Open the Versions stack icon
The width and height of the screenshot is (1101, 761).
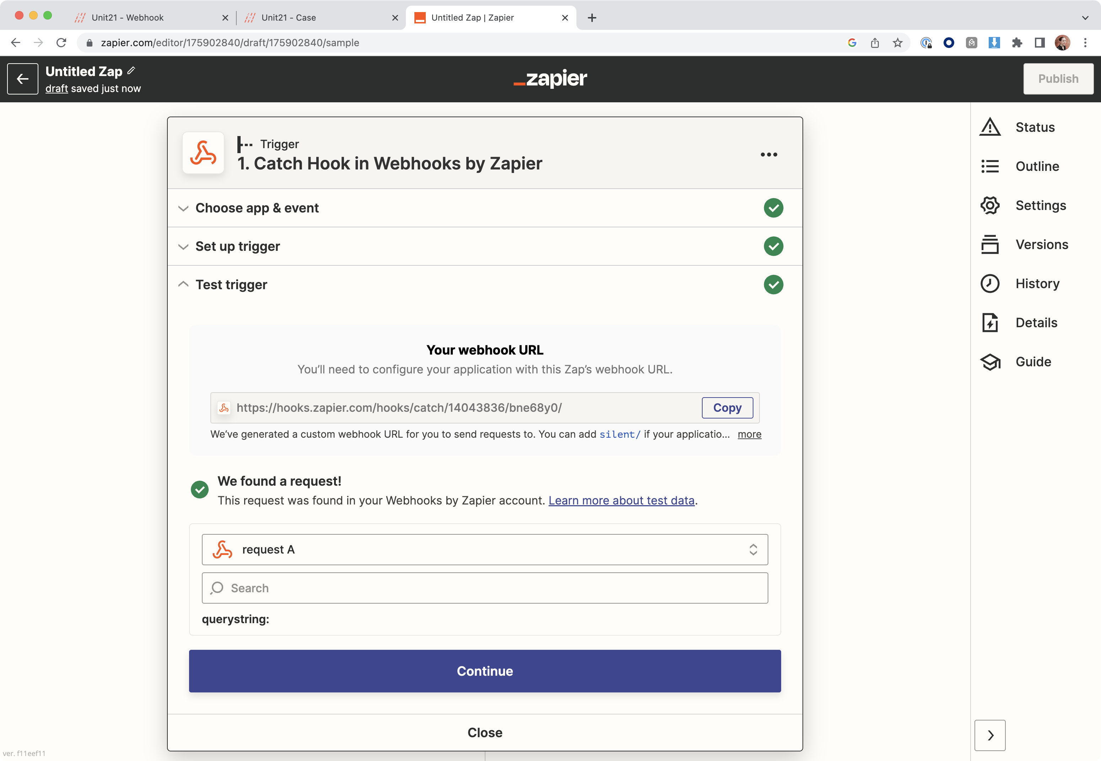pyautogui.click(x=990, y=244)
